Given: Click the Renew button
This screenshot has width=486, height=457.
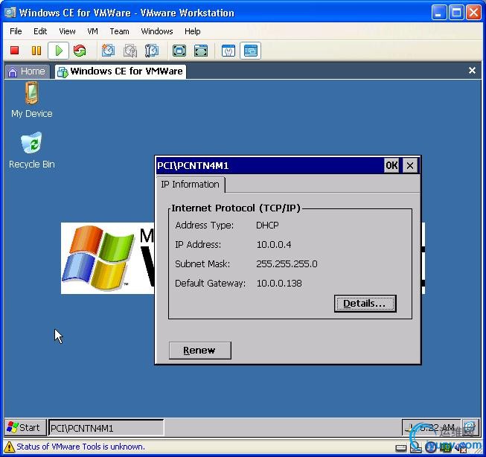Looking at the screenshot, I should [200, 351].
